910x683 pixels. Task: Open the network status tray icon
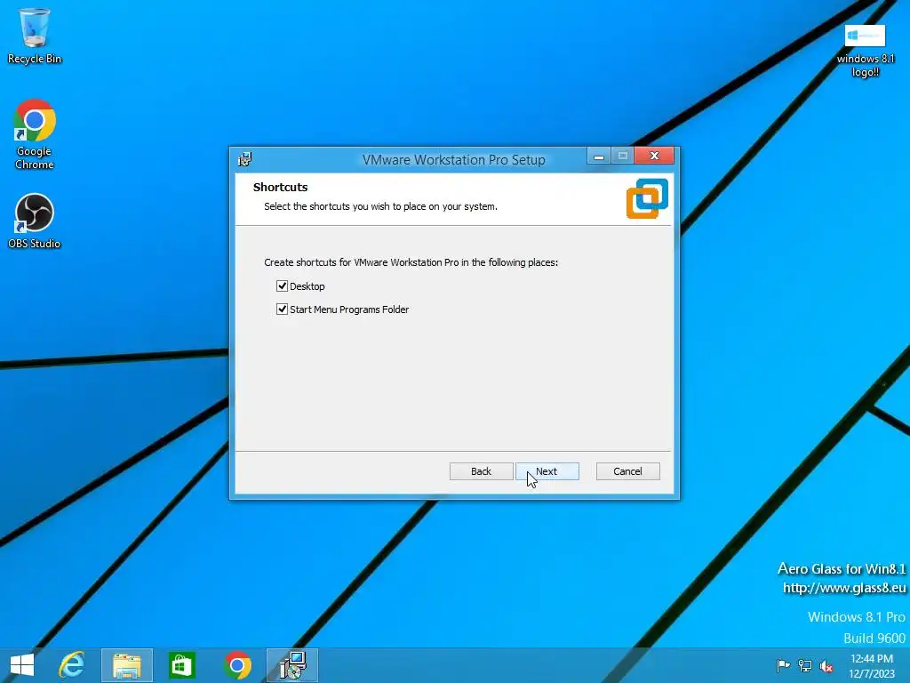point(805,665)
